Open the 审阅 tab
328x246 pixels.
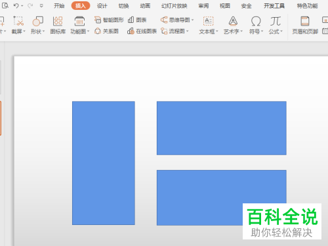click(x=203, y=6)
